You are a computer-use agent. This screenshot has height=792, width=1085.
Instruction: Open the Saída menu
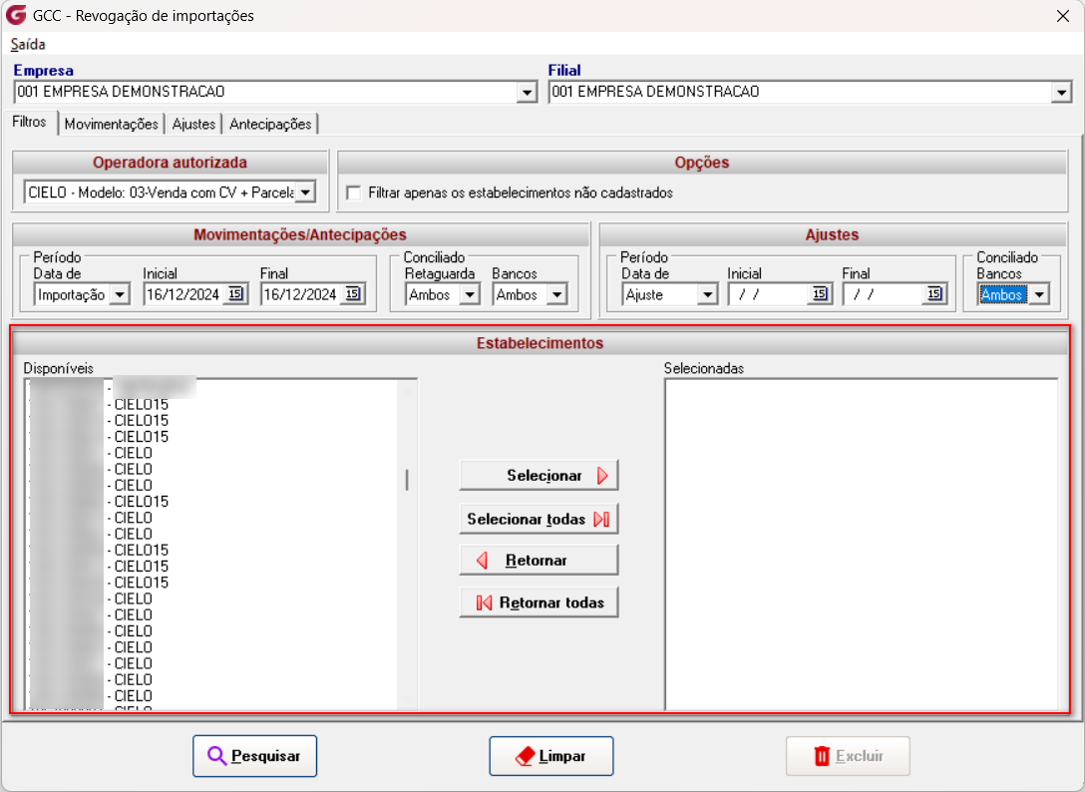coord(28,44)
